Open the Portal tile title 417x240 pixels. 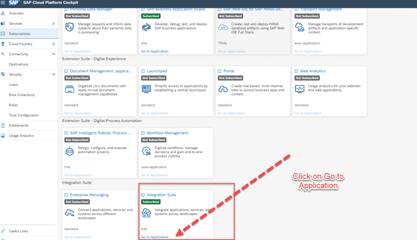[229, 71]
